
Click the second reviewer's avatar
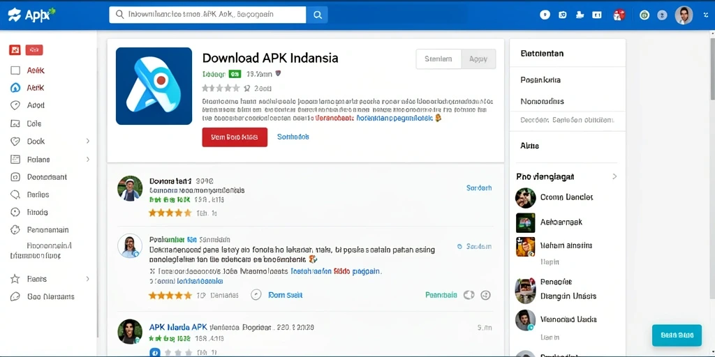coord(129,246)
